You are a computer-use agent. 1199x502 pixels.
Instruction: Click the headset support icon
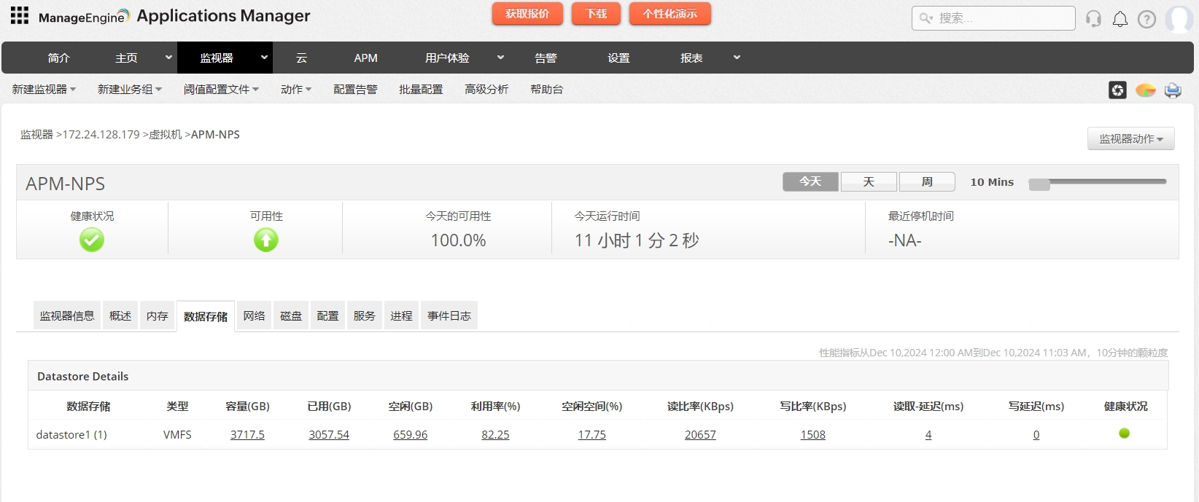tap(1093, 18)
